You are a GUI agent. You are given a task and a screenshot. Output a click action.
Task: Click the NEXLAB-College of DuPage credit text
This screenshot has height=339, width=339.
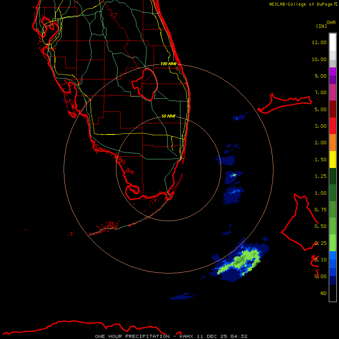pyautogui.click(x=301, y=4)
